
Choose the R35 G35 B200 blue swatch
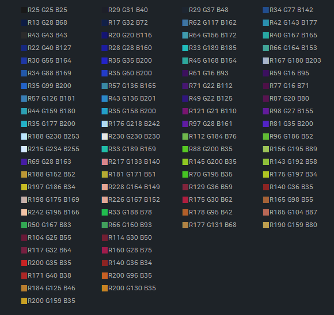coord(105,60)
